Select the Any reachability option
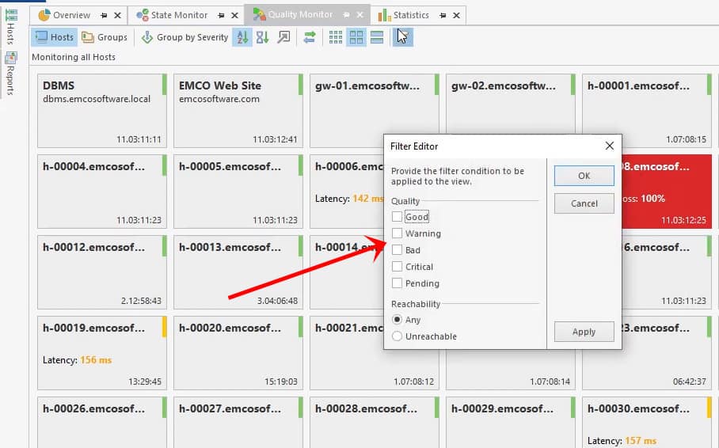Screen dimensions: 719x448 397,320
